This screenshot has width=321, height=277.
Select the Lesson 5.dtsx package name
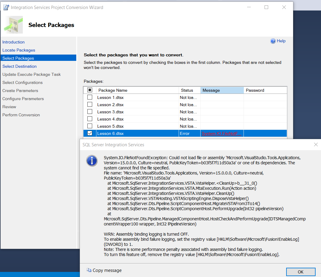click(110, 126)
